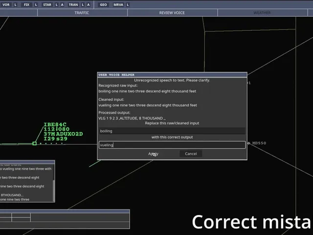
Task: Click the 'Replace this raw/cleaned input' label
Action: point(172,123)
